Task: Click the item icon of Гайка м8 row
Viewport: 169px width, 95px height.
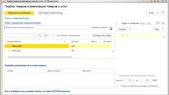Action: pos(8,50)
